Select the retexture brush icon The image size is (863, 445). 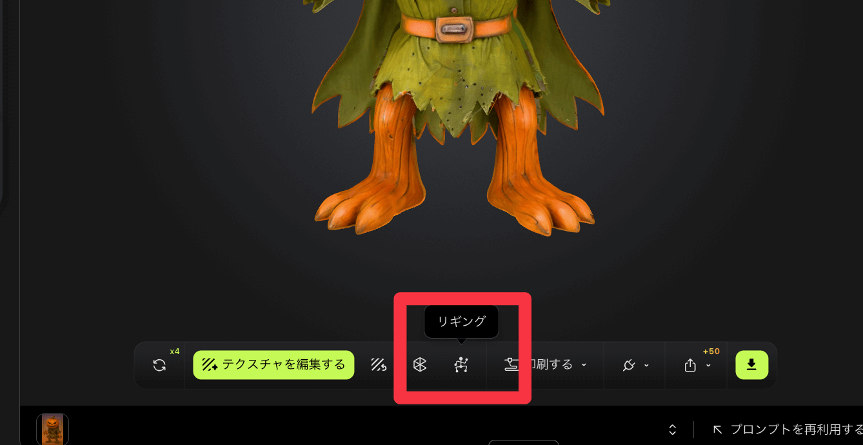(x=379, y=364)
